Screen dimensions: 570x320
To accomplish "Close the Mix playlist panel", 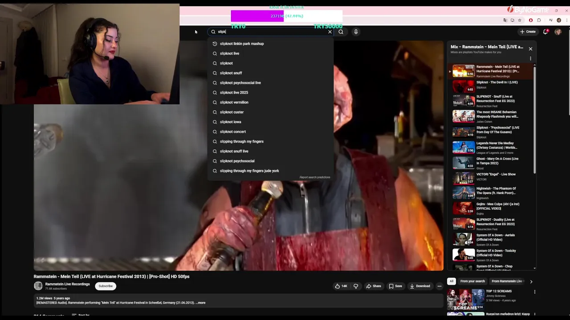I will click(x=530, y=48).
